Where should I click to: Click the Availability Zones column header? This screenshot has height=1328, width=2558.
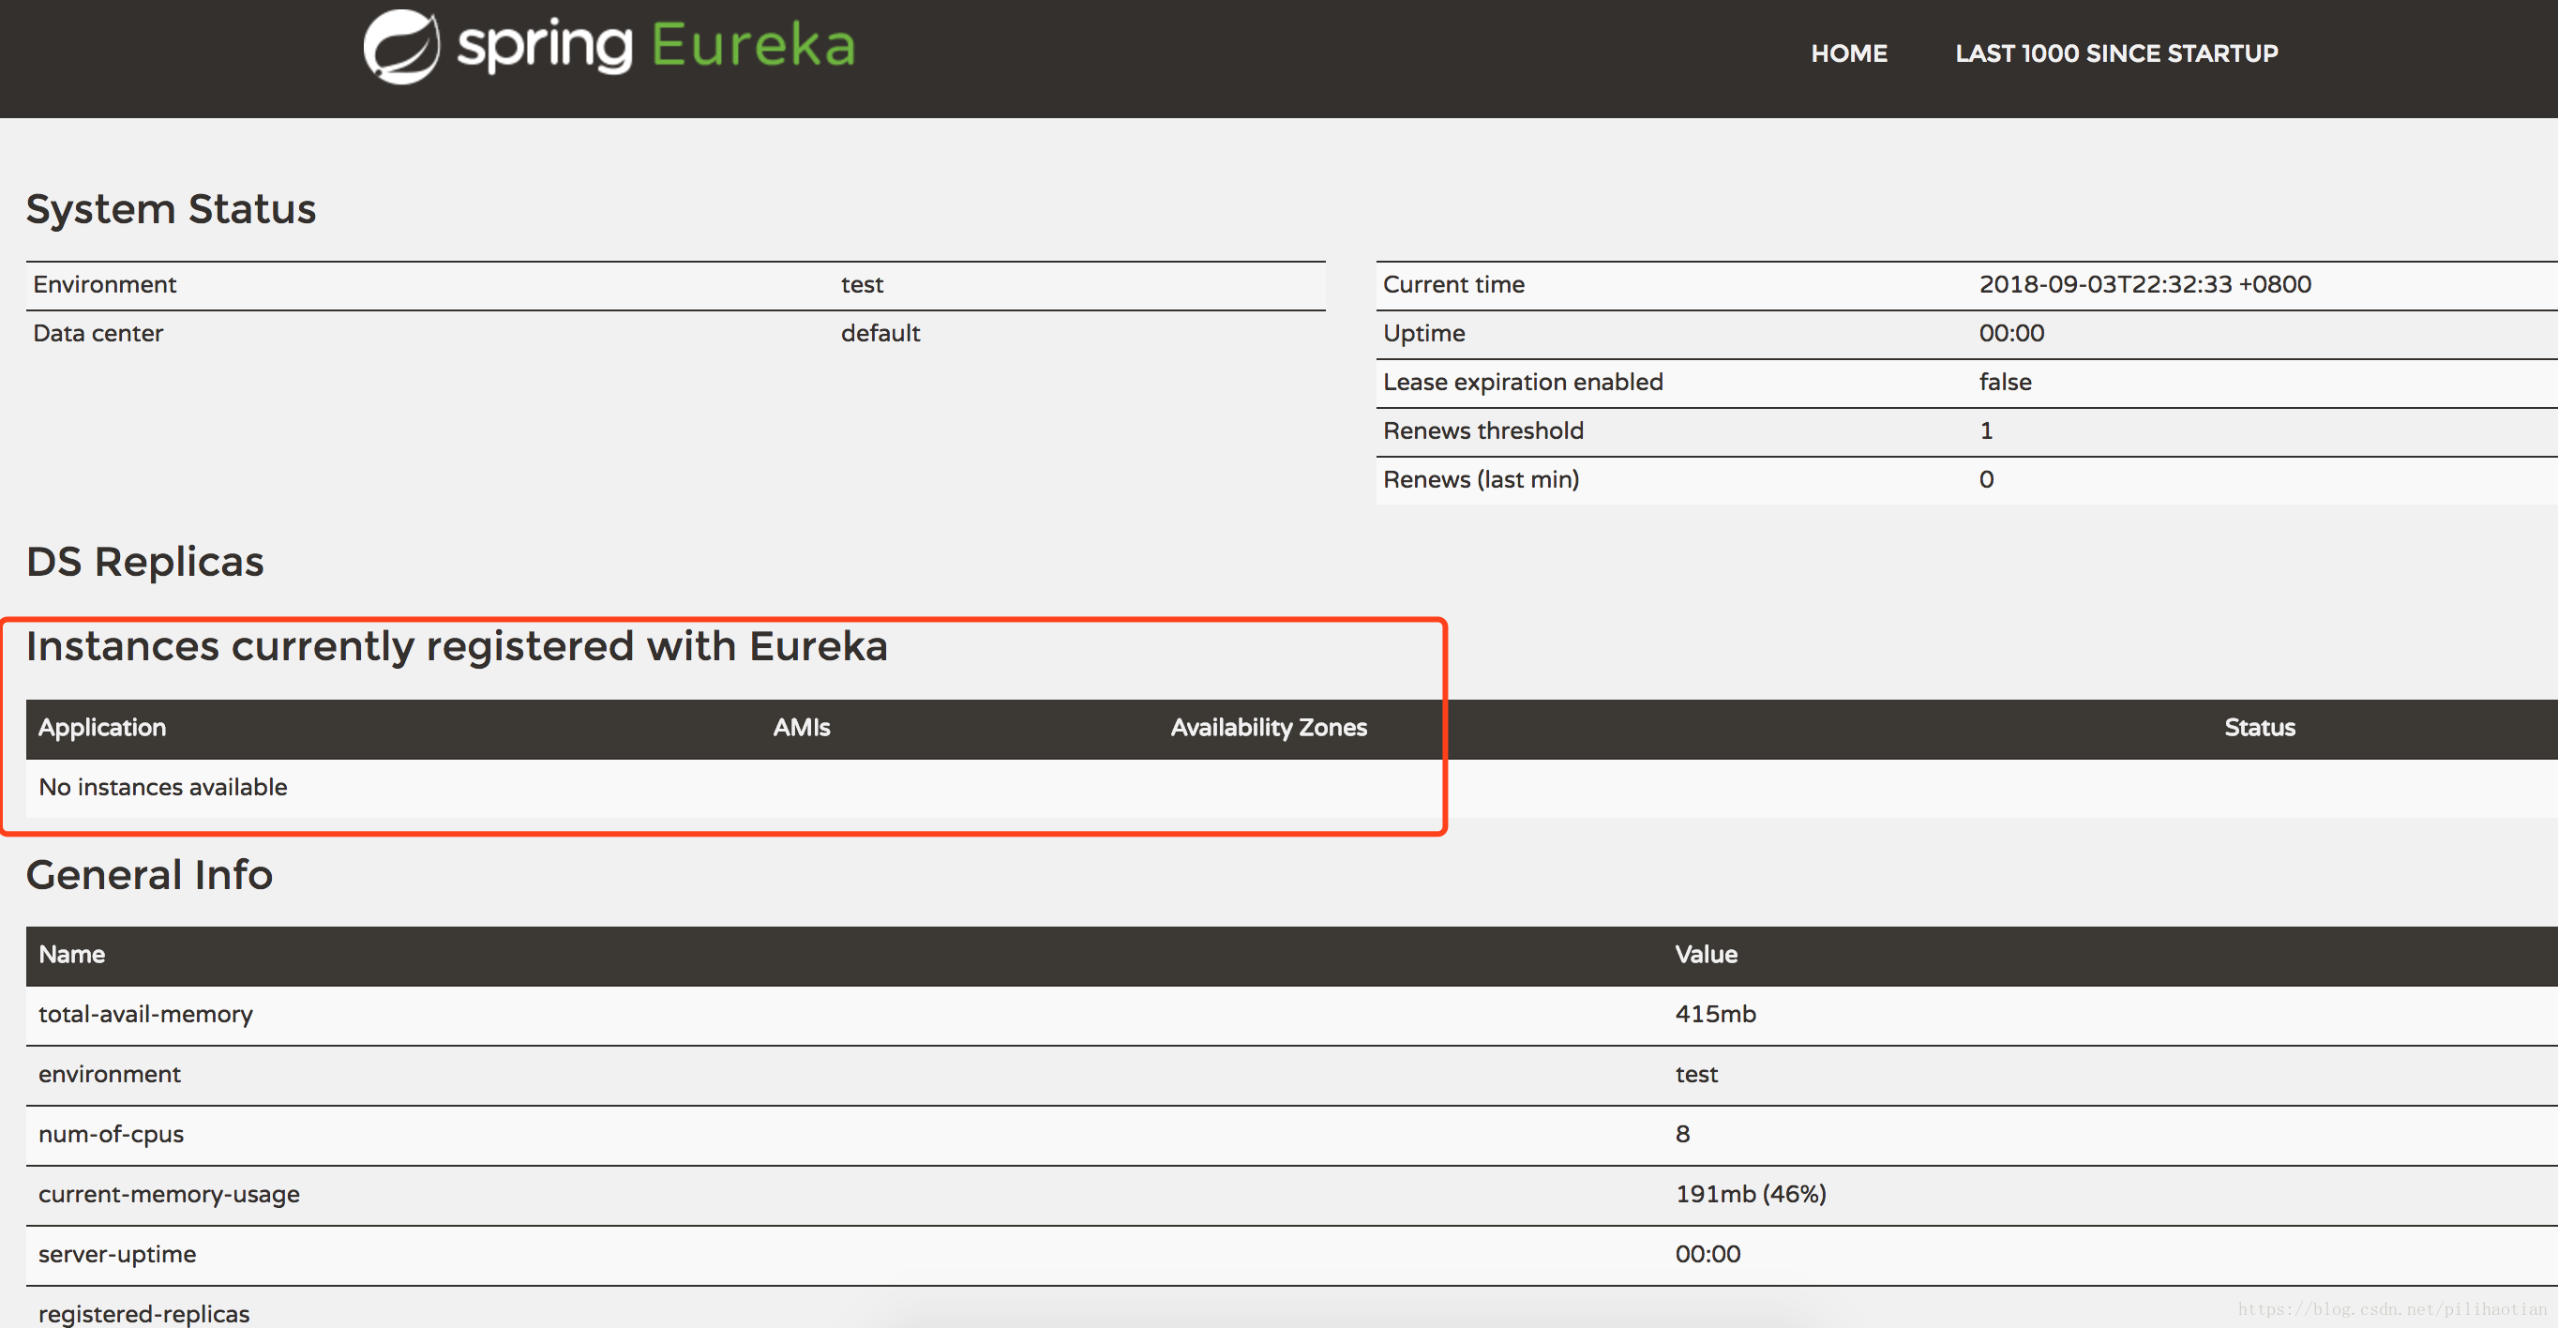coord(1268,728)
